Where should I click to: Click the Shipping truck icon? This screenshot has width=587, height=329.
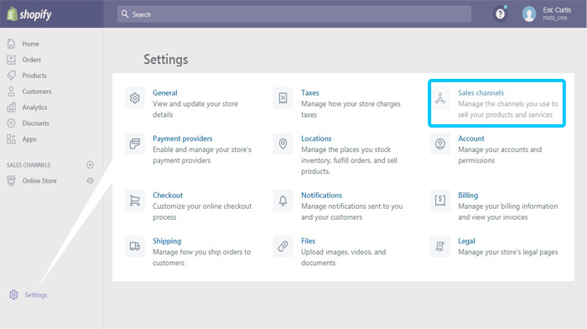point(135,247)
